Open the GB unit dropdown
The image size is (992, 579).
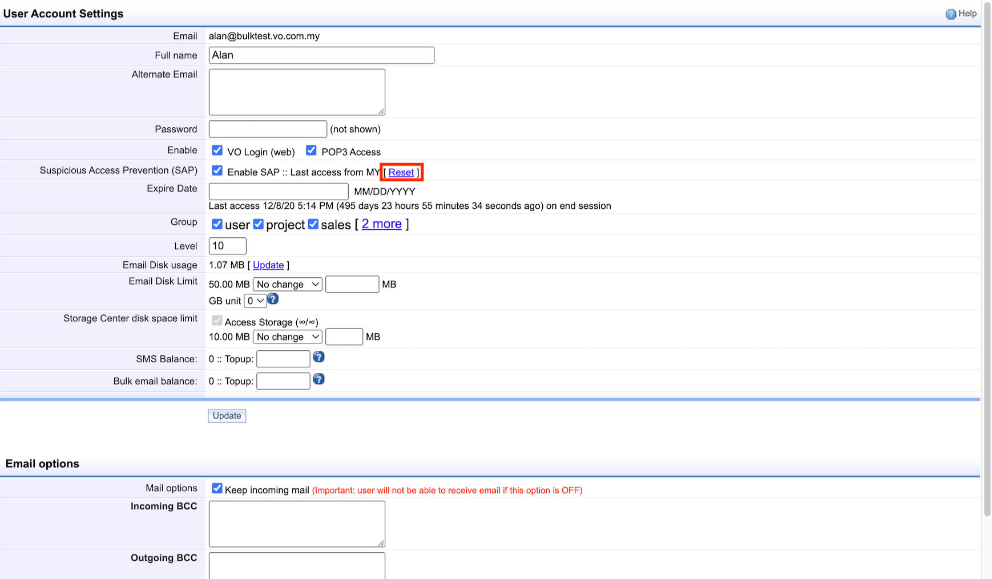click(255, 301)
